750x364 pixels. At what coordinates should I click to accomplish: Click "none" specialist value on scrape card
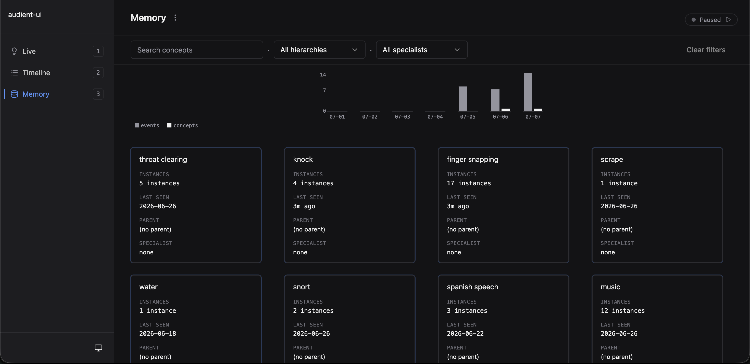608,252
